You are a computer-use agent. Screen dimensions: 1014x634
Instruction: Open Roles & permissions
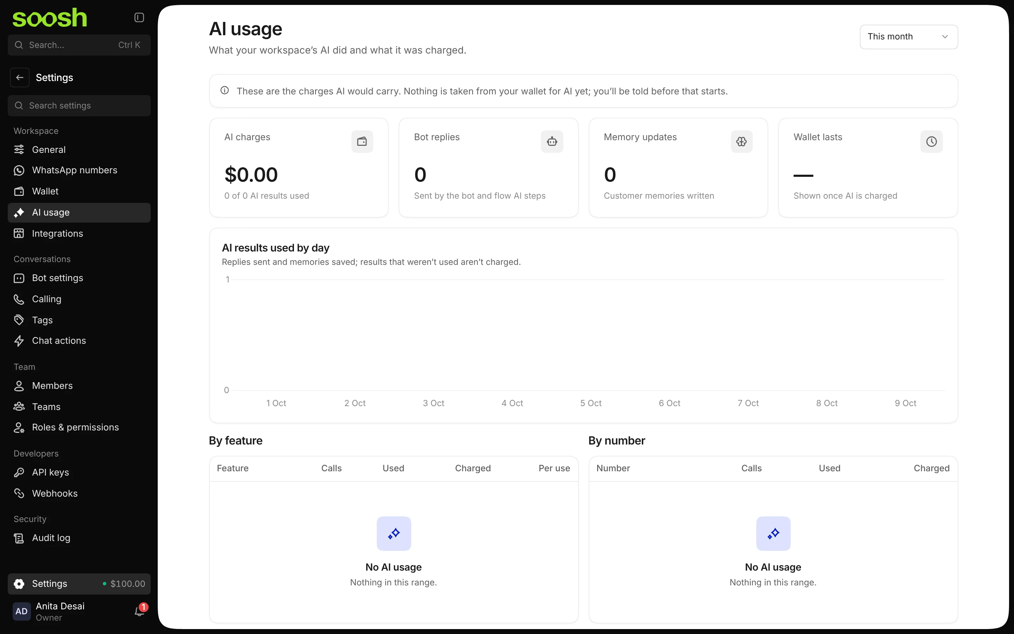[x=79, y=427]
